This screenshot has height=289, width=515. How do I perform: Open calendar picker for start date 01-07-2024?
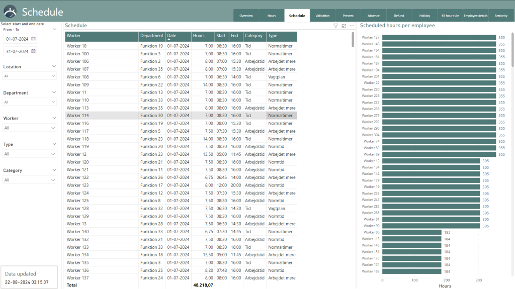tap(33, 39)
